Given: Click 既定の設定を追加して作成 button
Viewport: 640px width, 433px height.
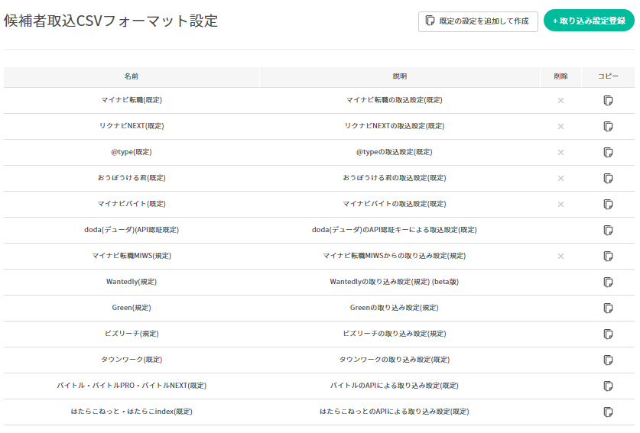Looking at the screenshot, I should click(478, 21).
